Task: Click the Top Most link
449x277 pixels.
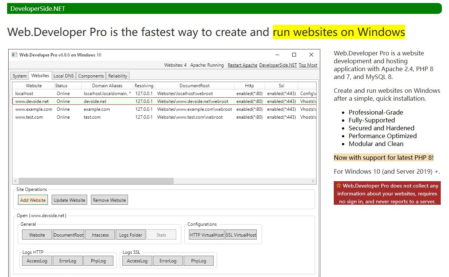Action: tap(308, 65)
